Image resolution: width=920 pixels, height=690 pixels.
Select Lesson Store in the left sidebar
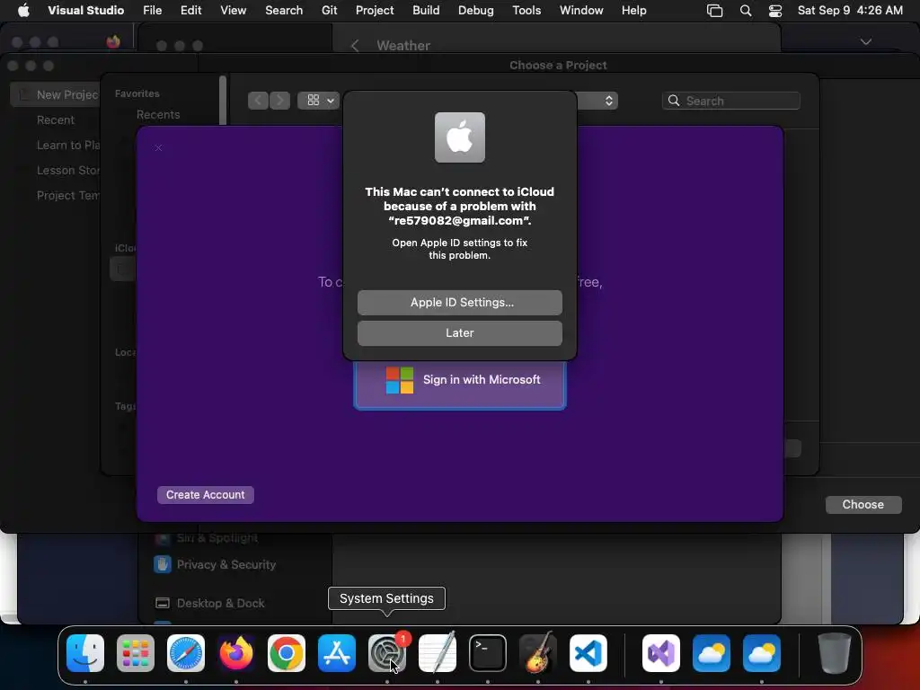pos(68,170)
